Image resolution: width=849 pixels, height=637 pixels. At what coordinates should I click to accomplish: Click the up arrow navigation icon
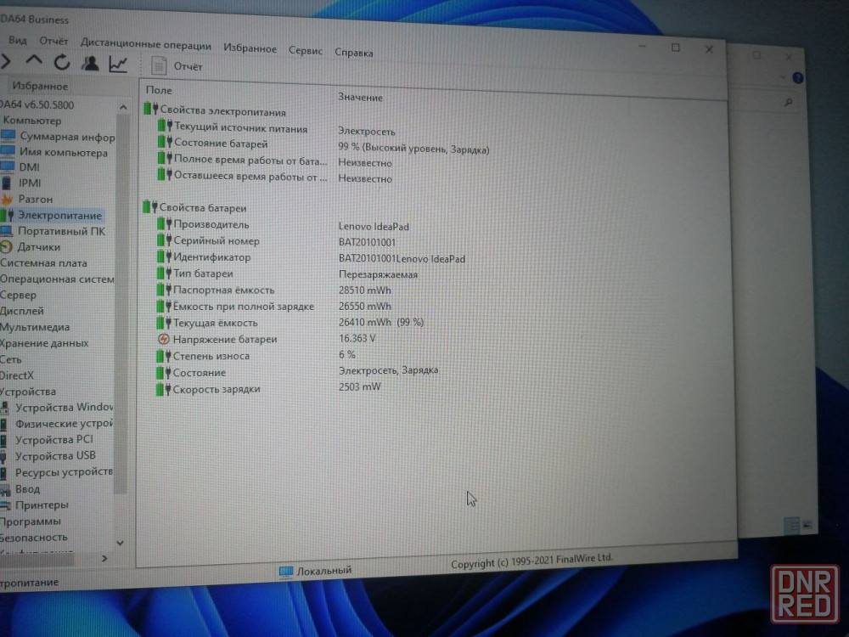[33, 61]
